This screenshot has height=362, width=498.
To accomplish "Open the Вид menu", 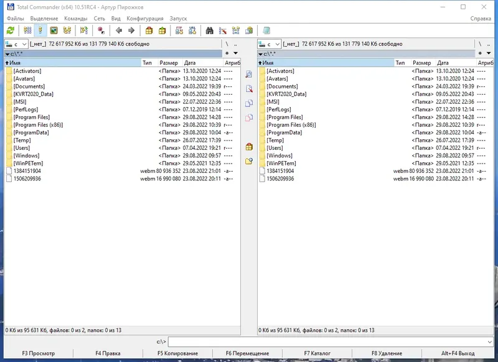I will tap(116, 19).
